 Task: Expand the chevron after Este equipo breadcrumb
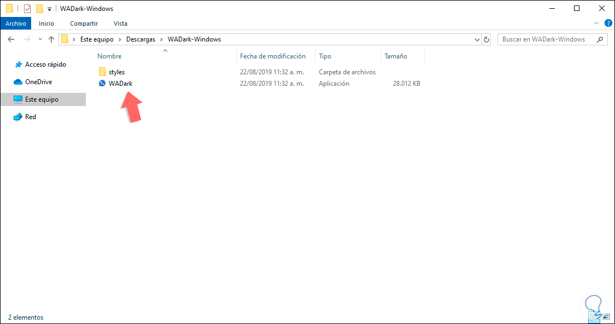120,39
